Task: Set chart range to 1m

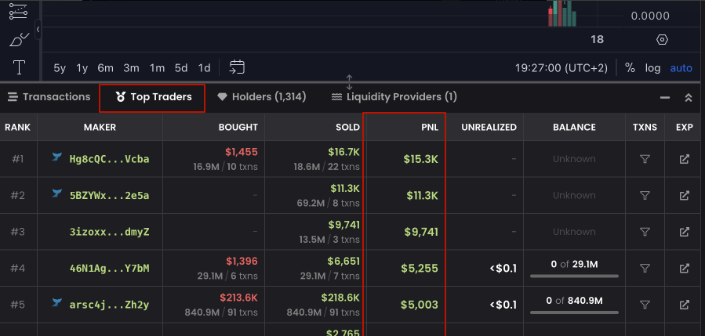Action: pyautogui.click(x=157, y=68)
